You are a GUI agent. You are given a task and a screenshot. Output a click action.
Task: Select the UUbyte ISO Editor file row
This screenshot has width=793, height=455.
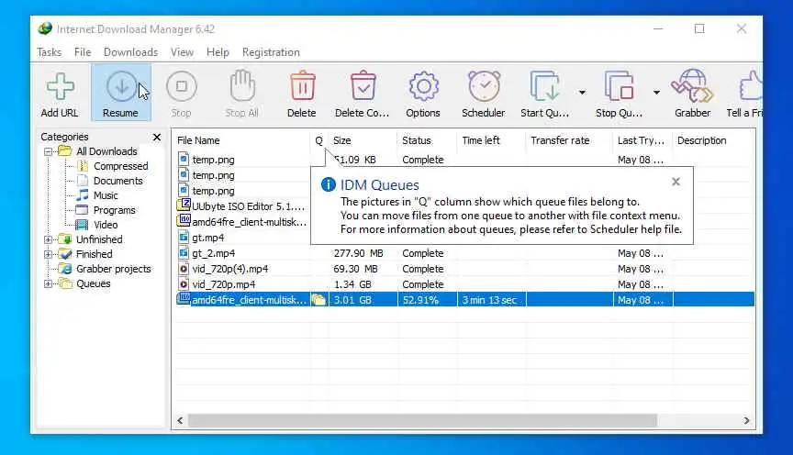pos(242,206)
